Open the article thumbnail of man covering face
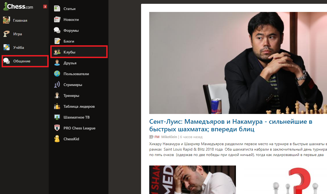This screenshot has height=194, width=327. point(192,180)
